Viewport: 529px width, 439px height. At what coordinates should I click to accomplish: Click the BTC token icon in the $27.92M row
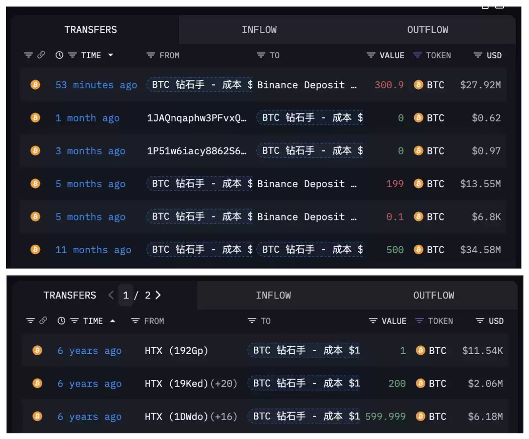tap(418, 84)
